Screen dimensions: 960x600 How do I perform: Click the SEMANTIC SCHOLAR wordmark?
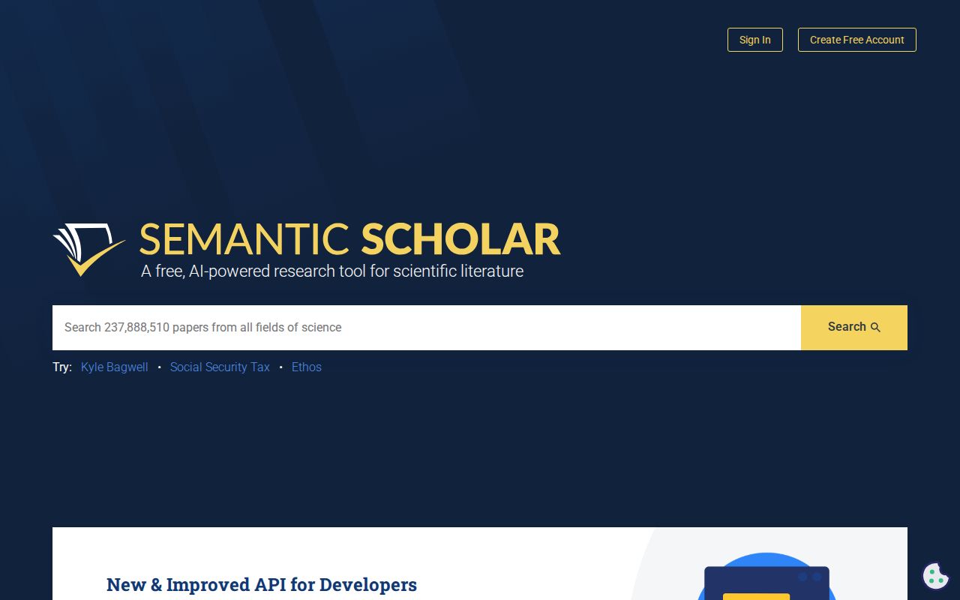349,239
